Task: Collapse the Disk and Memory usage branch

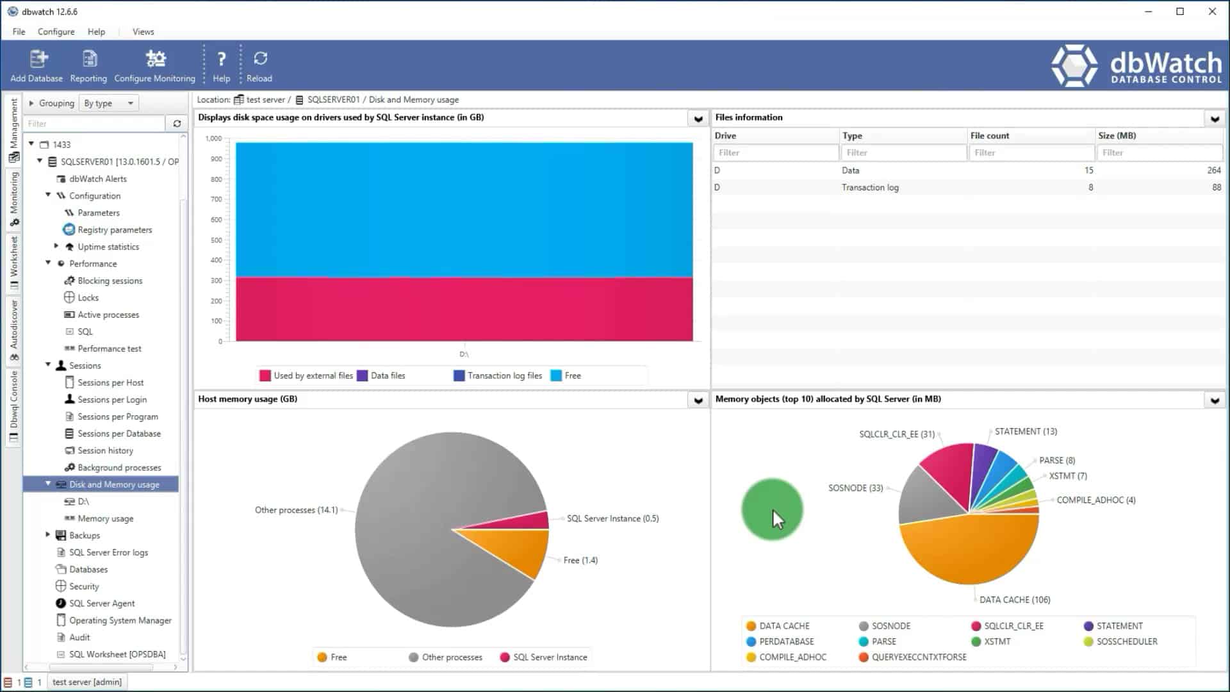Action: (48, 484)
